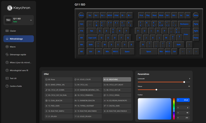206x123 pixels.
Task: Click the Centre d'aide question icon
Action: (x=7, y=86)
